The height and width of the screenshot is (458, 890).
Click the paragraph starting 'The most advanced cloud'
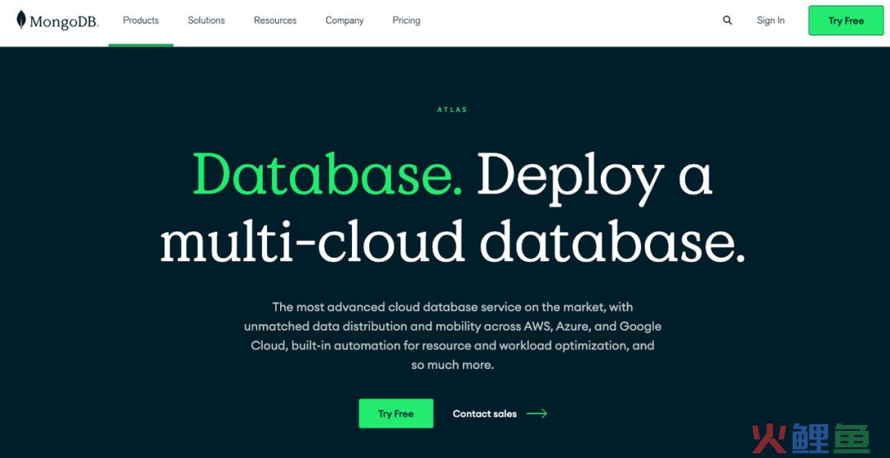point(452,335)
